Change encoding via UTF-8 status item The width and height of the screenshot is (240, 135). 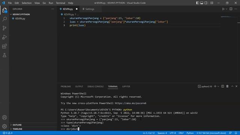click(x=173, y=133)
